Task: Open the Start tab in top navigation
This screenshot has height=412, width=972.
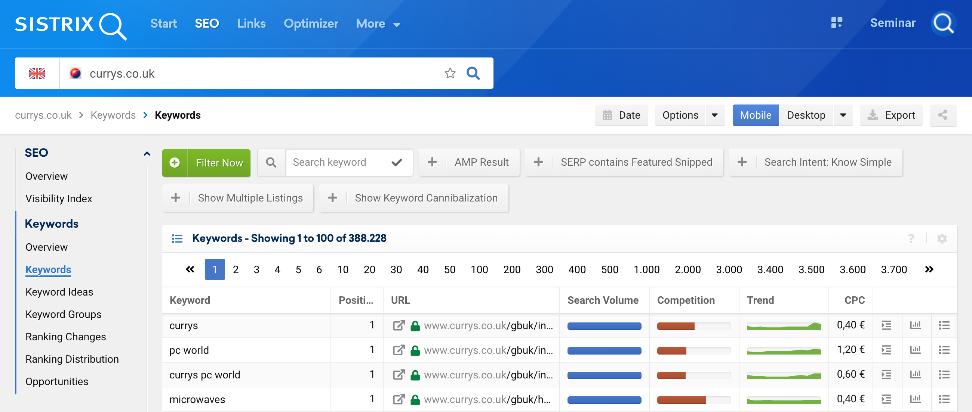Action: pos(163,24)
